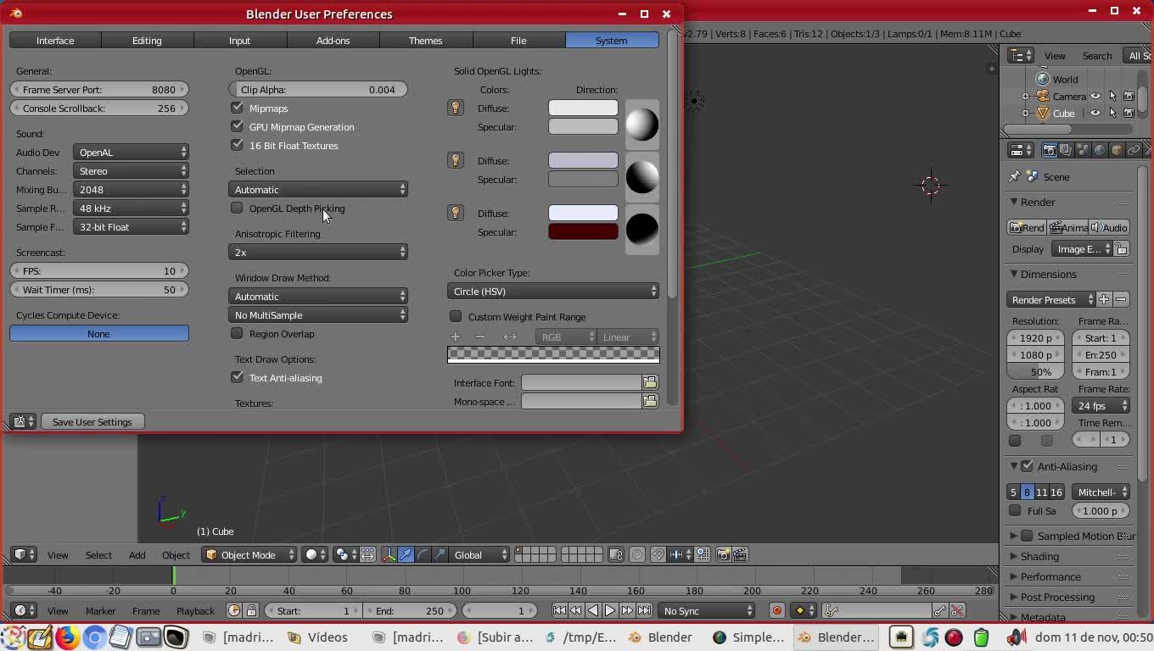Image resolution: width=1154 pixels, height=651 pixels.
Task: Click the Interface Font folder browse icon
Action: pos(650,382)
